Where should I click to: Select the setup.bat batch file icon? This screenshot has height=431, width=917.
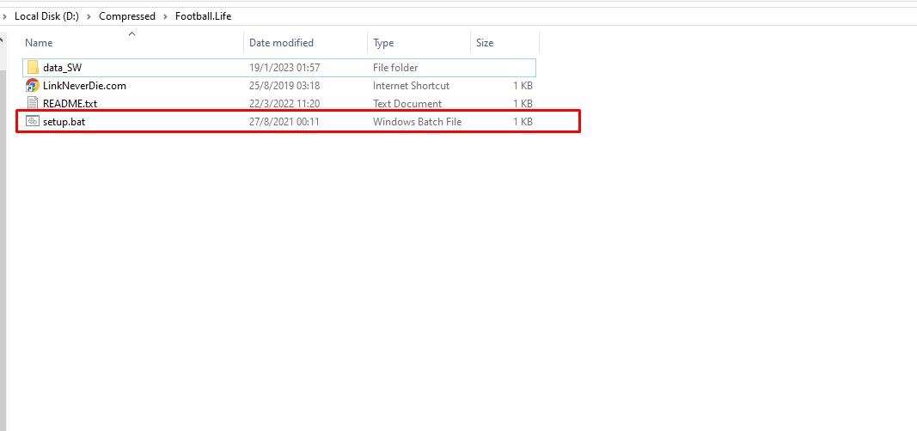(x=33, y=122)
